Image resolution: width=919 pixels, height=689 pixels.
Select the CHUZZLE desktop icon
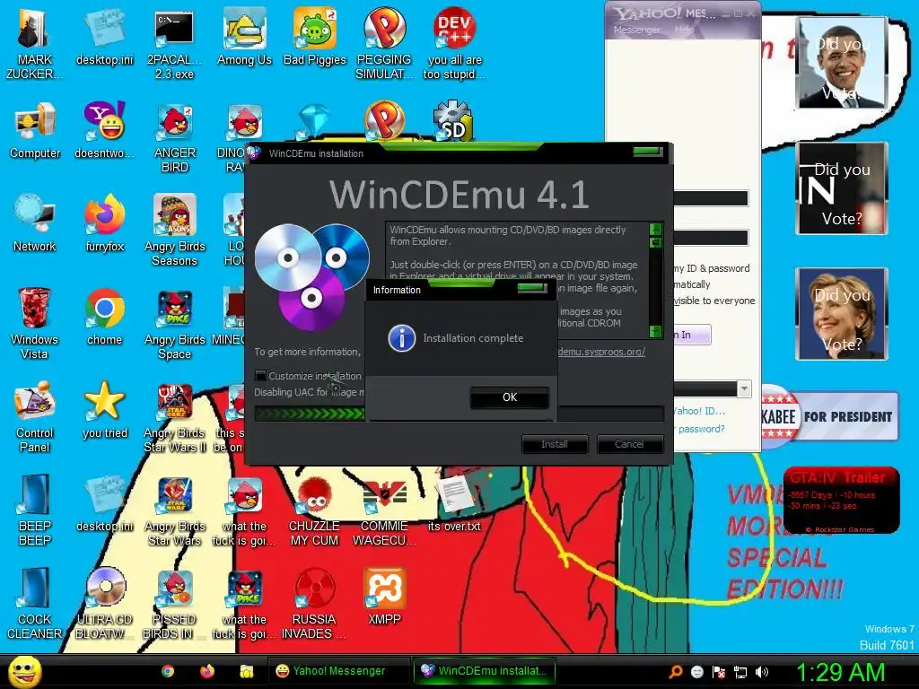315,510
